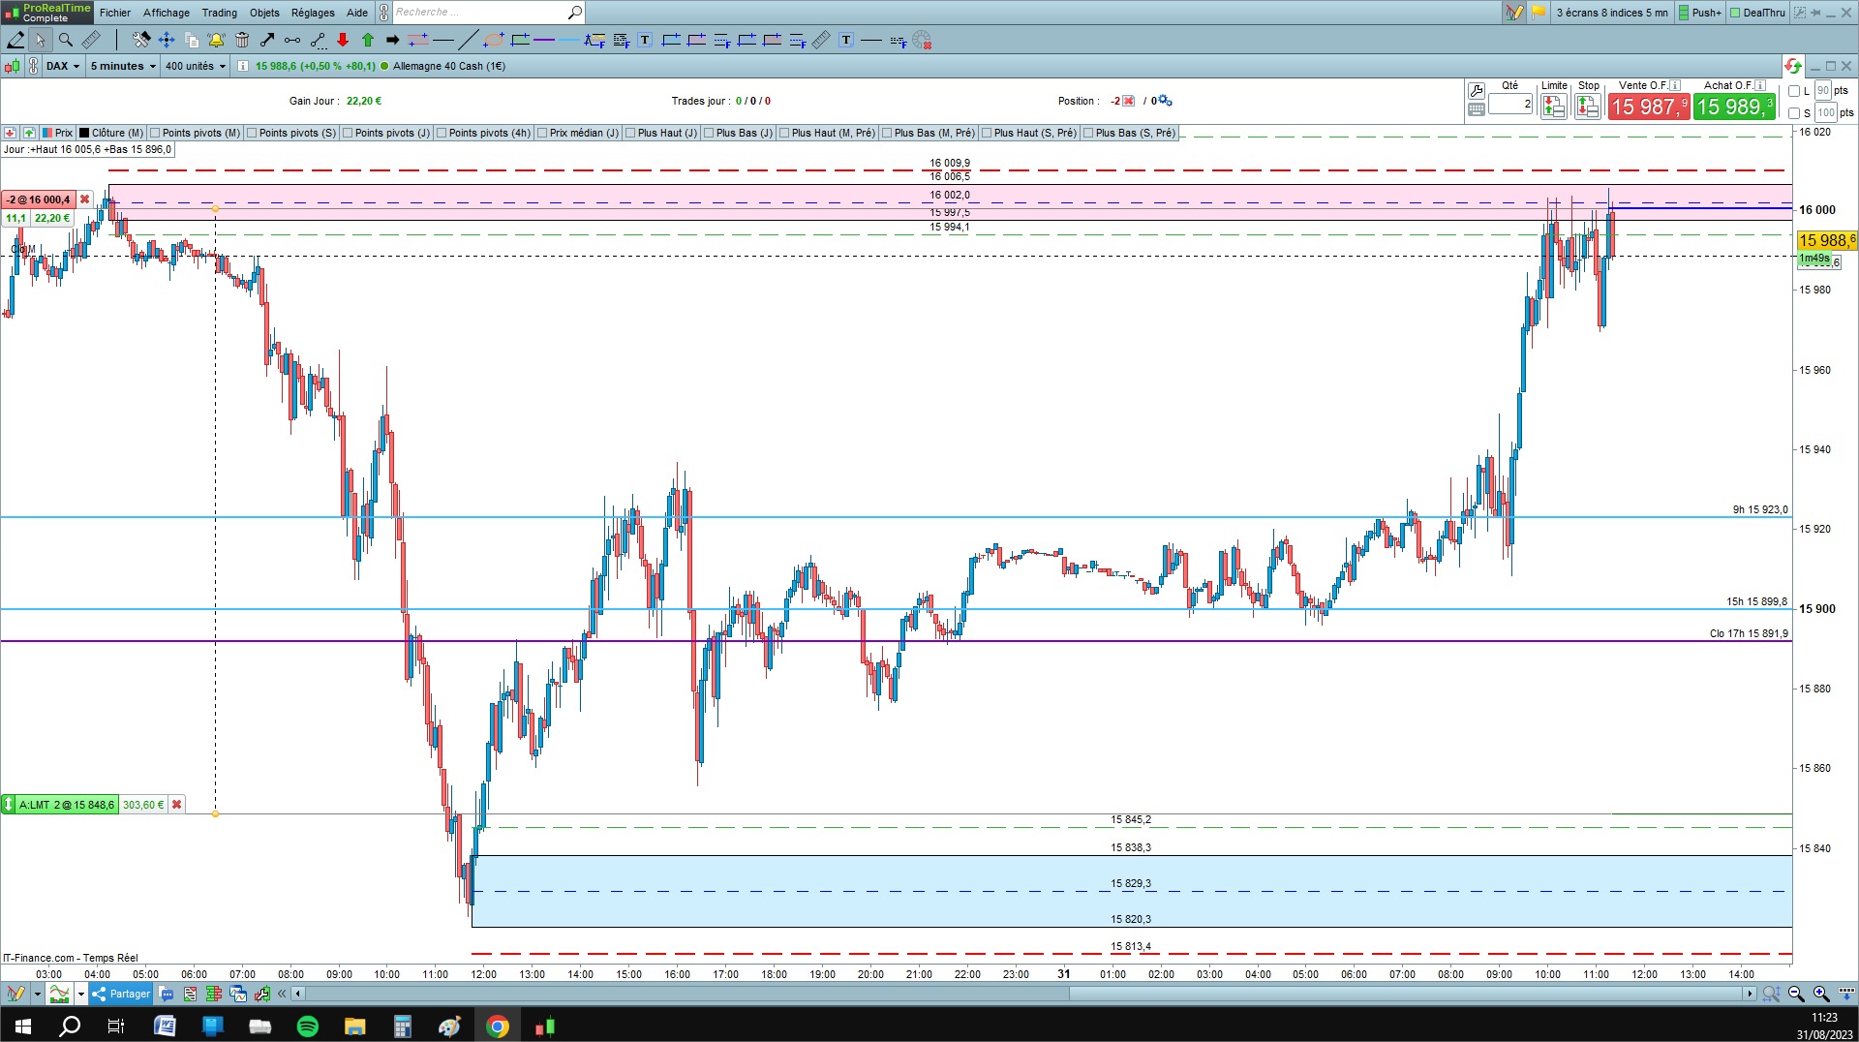Click the Prix color indicator tab
This screenshot has width=1859, height=1042.
[x=57, y=133]
